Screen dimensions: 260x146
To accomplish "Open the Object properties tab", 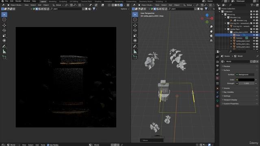I will point(217,88).
